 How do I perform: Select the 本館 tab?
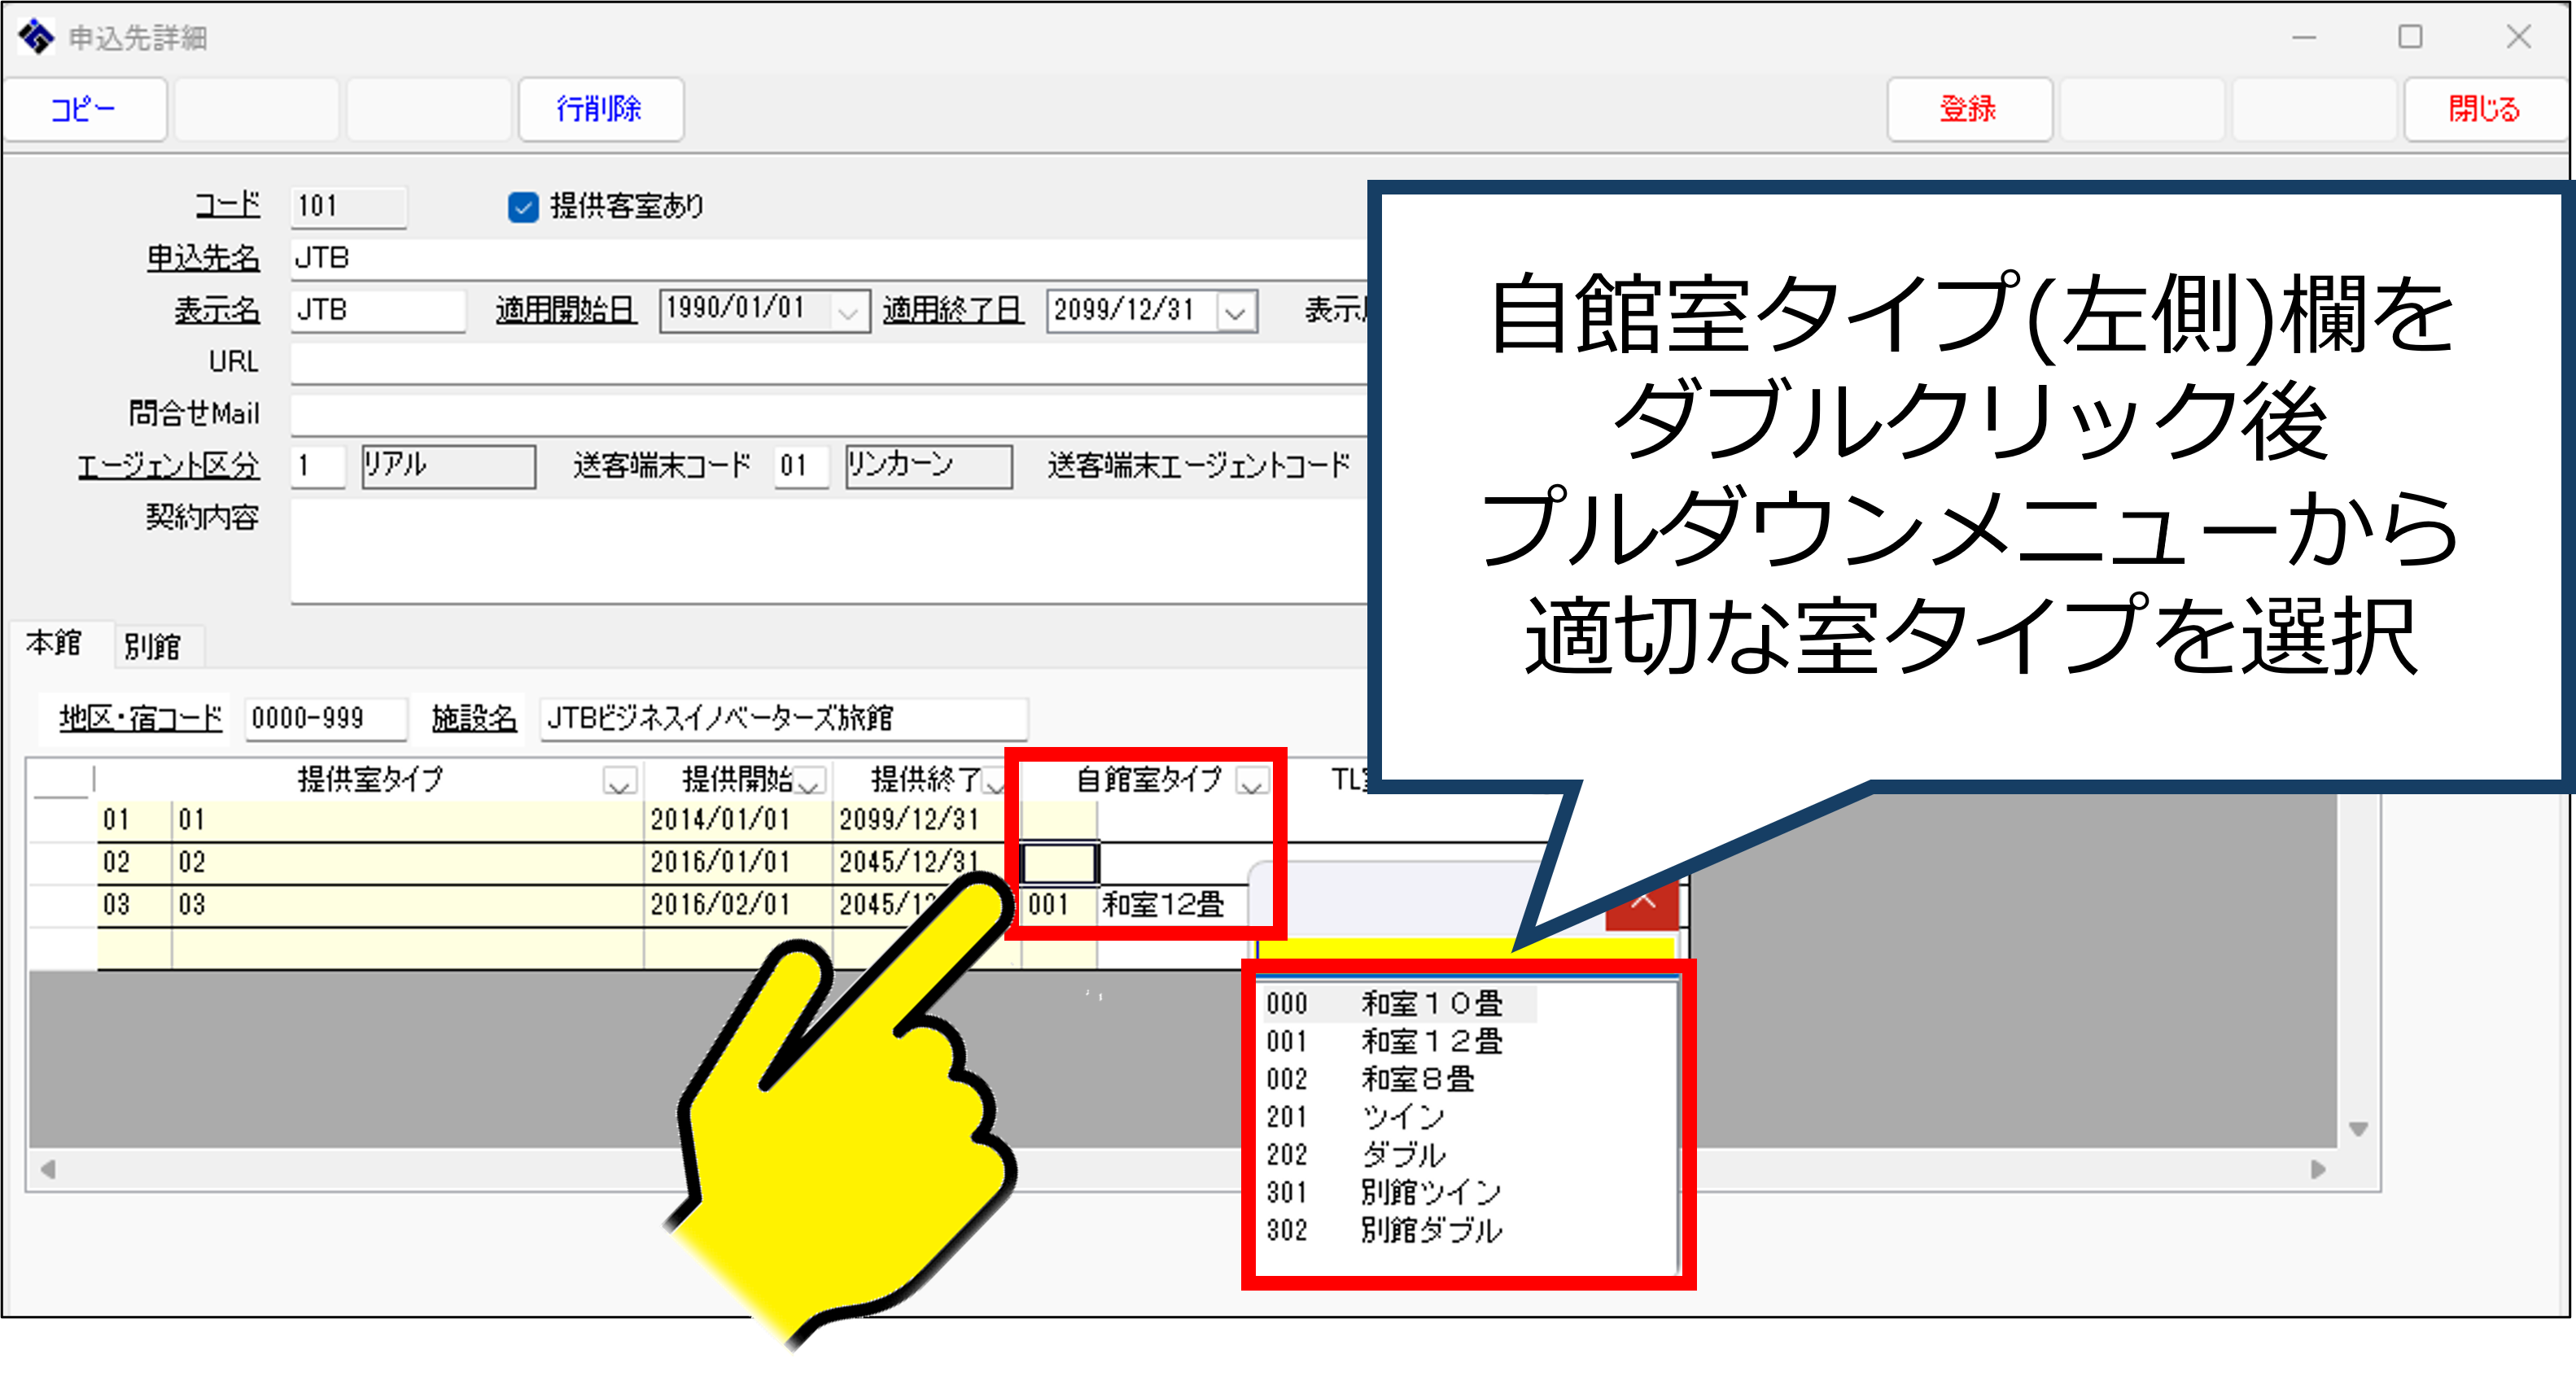point(53,643)
